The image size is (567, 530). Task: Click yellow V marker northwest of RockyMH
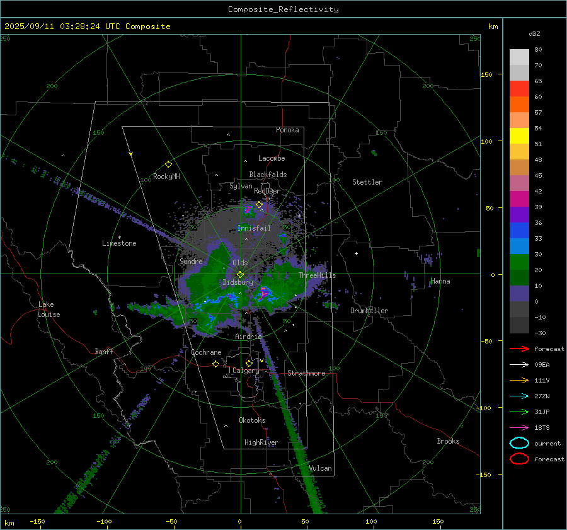click(x=131, y=154)
